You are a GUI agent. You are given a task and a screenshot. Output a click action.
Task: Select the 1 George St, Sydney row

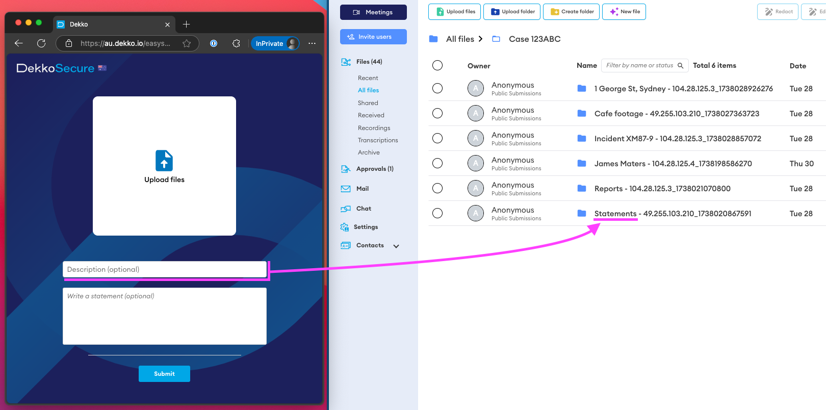tap(437, 88)
